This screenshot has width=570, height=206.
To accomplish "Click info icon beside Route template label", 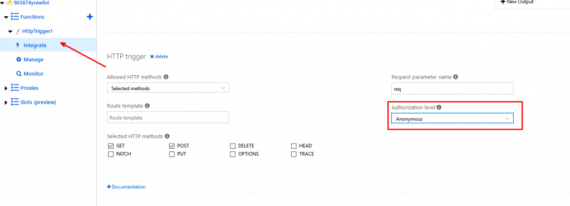I will 147,106.
